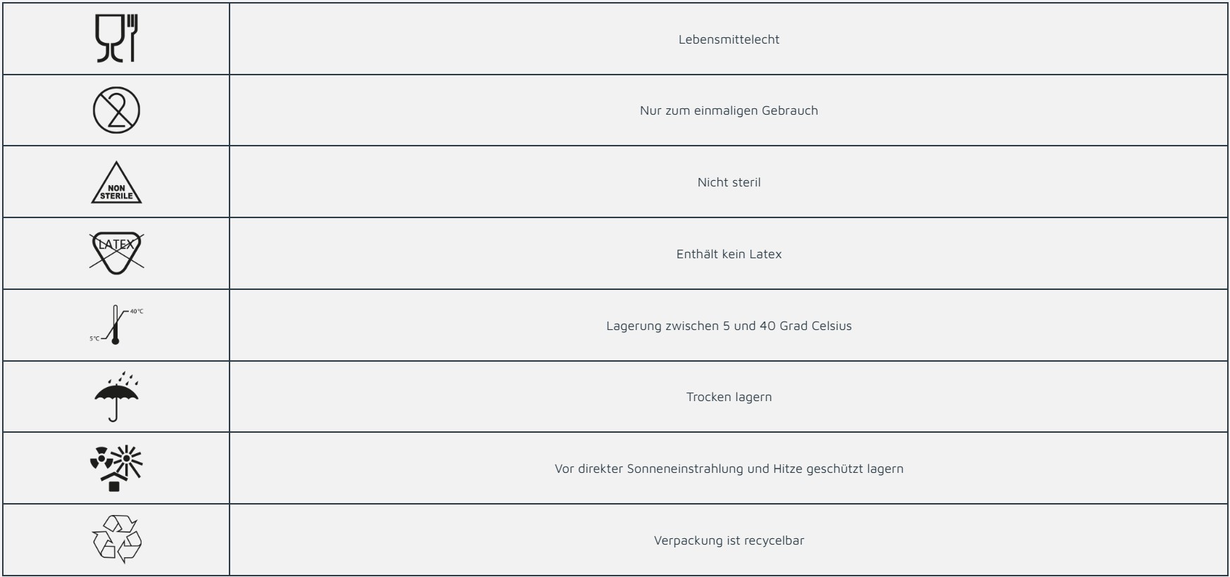The height and width of the screenshot is (577, 1230).
Task: Click "Lagerung zwischen 5 und 40 Grad Celsius"
Action: point(729,326)
